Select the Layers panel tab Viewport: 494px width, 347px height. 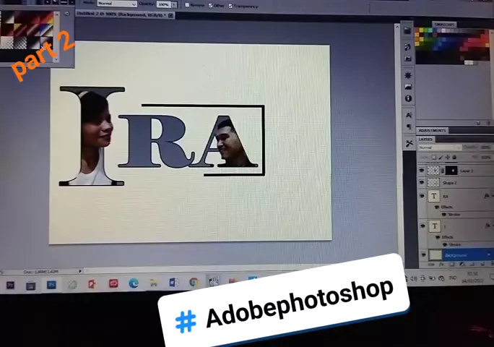tap(426, 139)
